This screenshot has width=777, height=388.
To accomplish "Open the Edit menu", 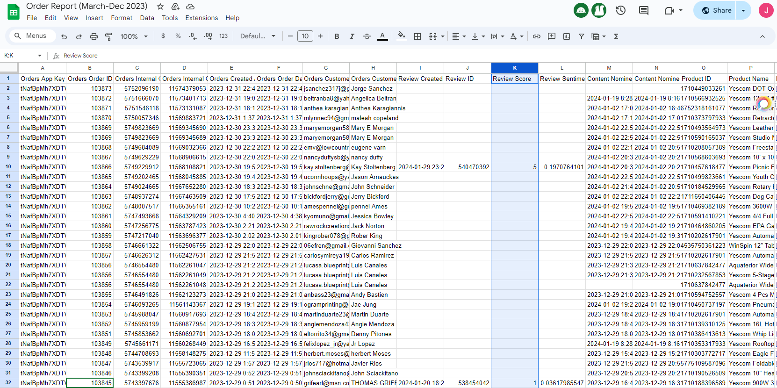I will tap(50, 18).
